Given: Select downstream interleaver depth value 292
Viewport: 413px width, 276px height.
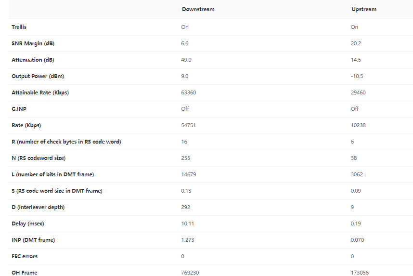Looking at the screenshot, I should (186, 207).
